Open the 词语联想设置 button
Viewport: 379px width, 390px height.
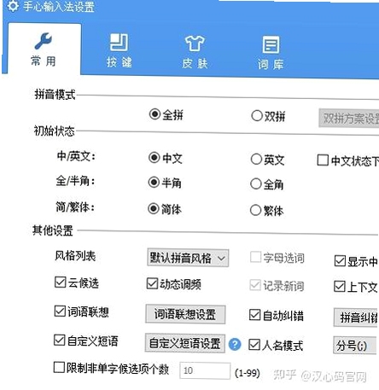point(185,314)
